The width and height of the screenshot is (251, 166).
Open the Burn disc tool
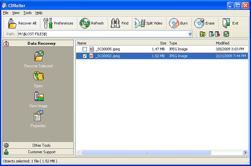[x=174, y=23]
